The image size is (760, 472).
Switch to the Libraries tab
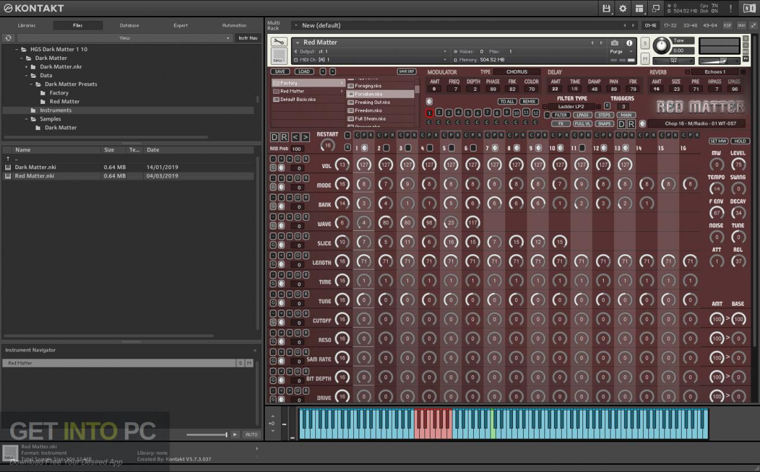pos(27,26)
